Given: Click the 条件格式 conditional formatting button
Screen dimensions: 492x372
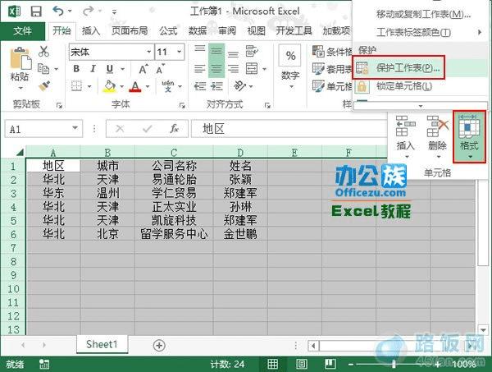Looking at the screenshot, I should pyautogui.click(x=333, y=52).
